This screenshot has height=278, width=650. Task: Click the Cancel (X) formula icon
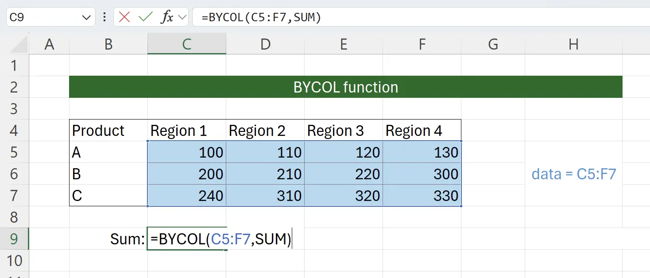pos(125,17)
